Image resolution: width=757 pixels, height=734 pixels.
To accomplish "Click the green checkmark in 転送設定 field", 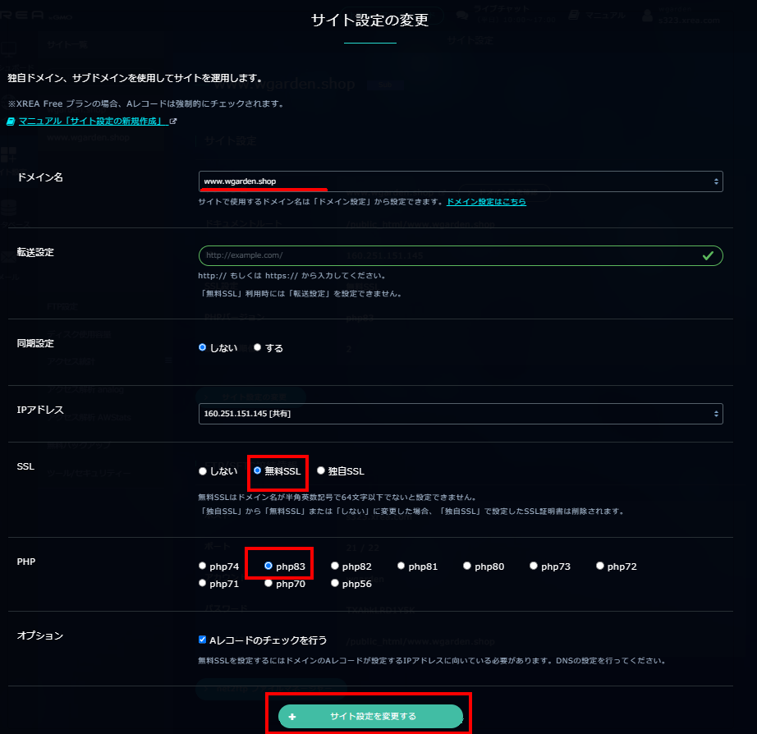I will coord(708,255).
